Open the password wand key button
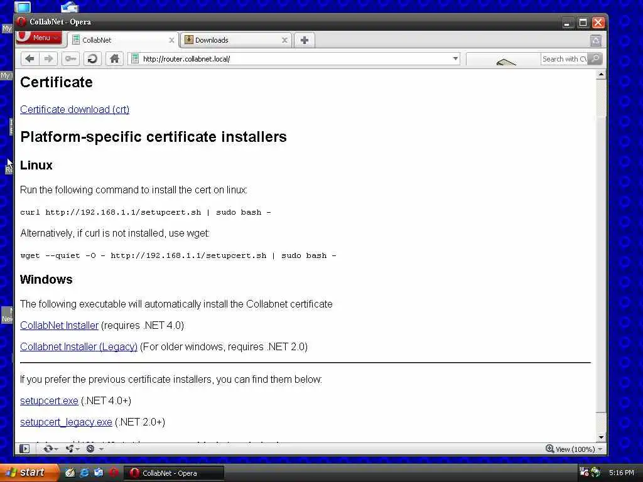 pyautogui.click(x=70, y=59)
